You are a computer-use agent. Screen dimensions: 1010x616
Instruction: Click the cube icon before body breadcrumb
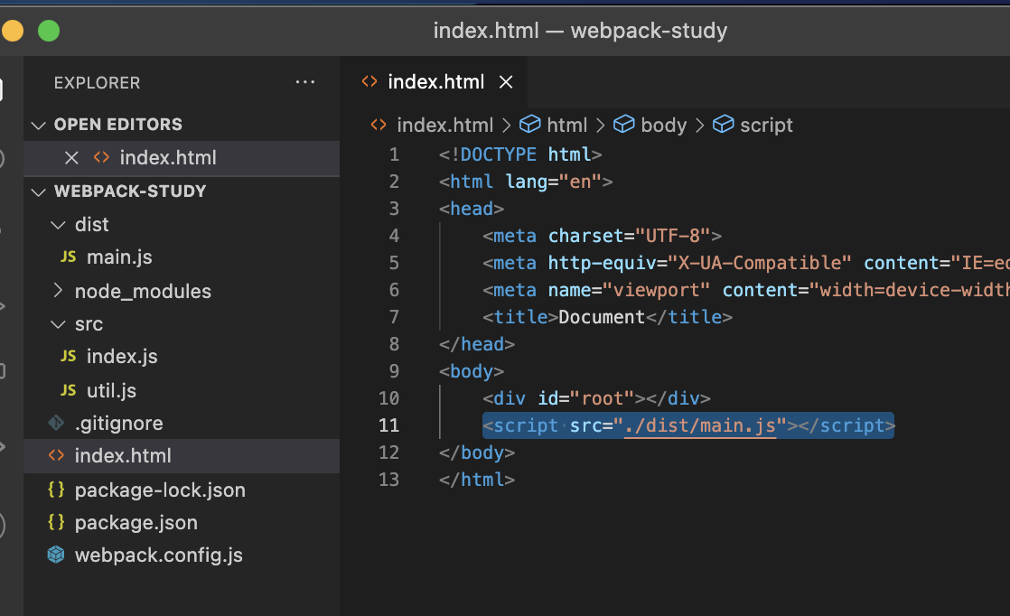click(623, 124)
